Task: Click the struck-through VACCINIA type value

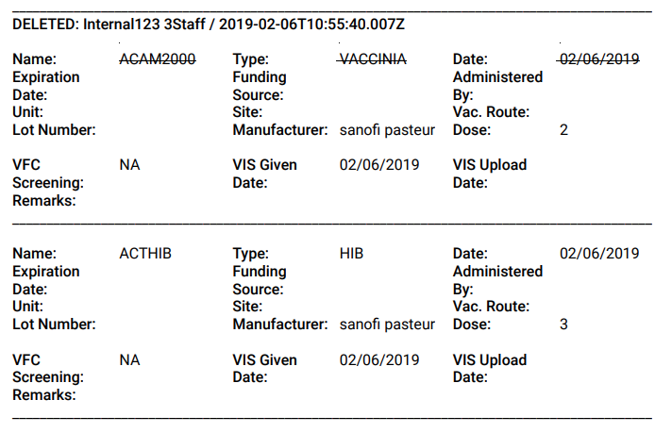Action: click(x=372, y=59)
